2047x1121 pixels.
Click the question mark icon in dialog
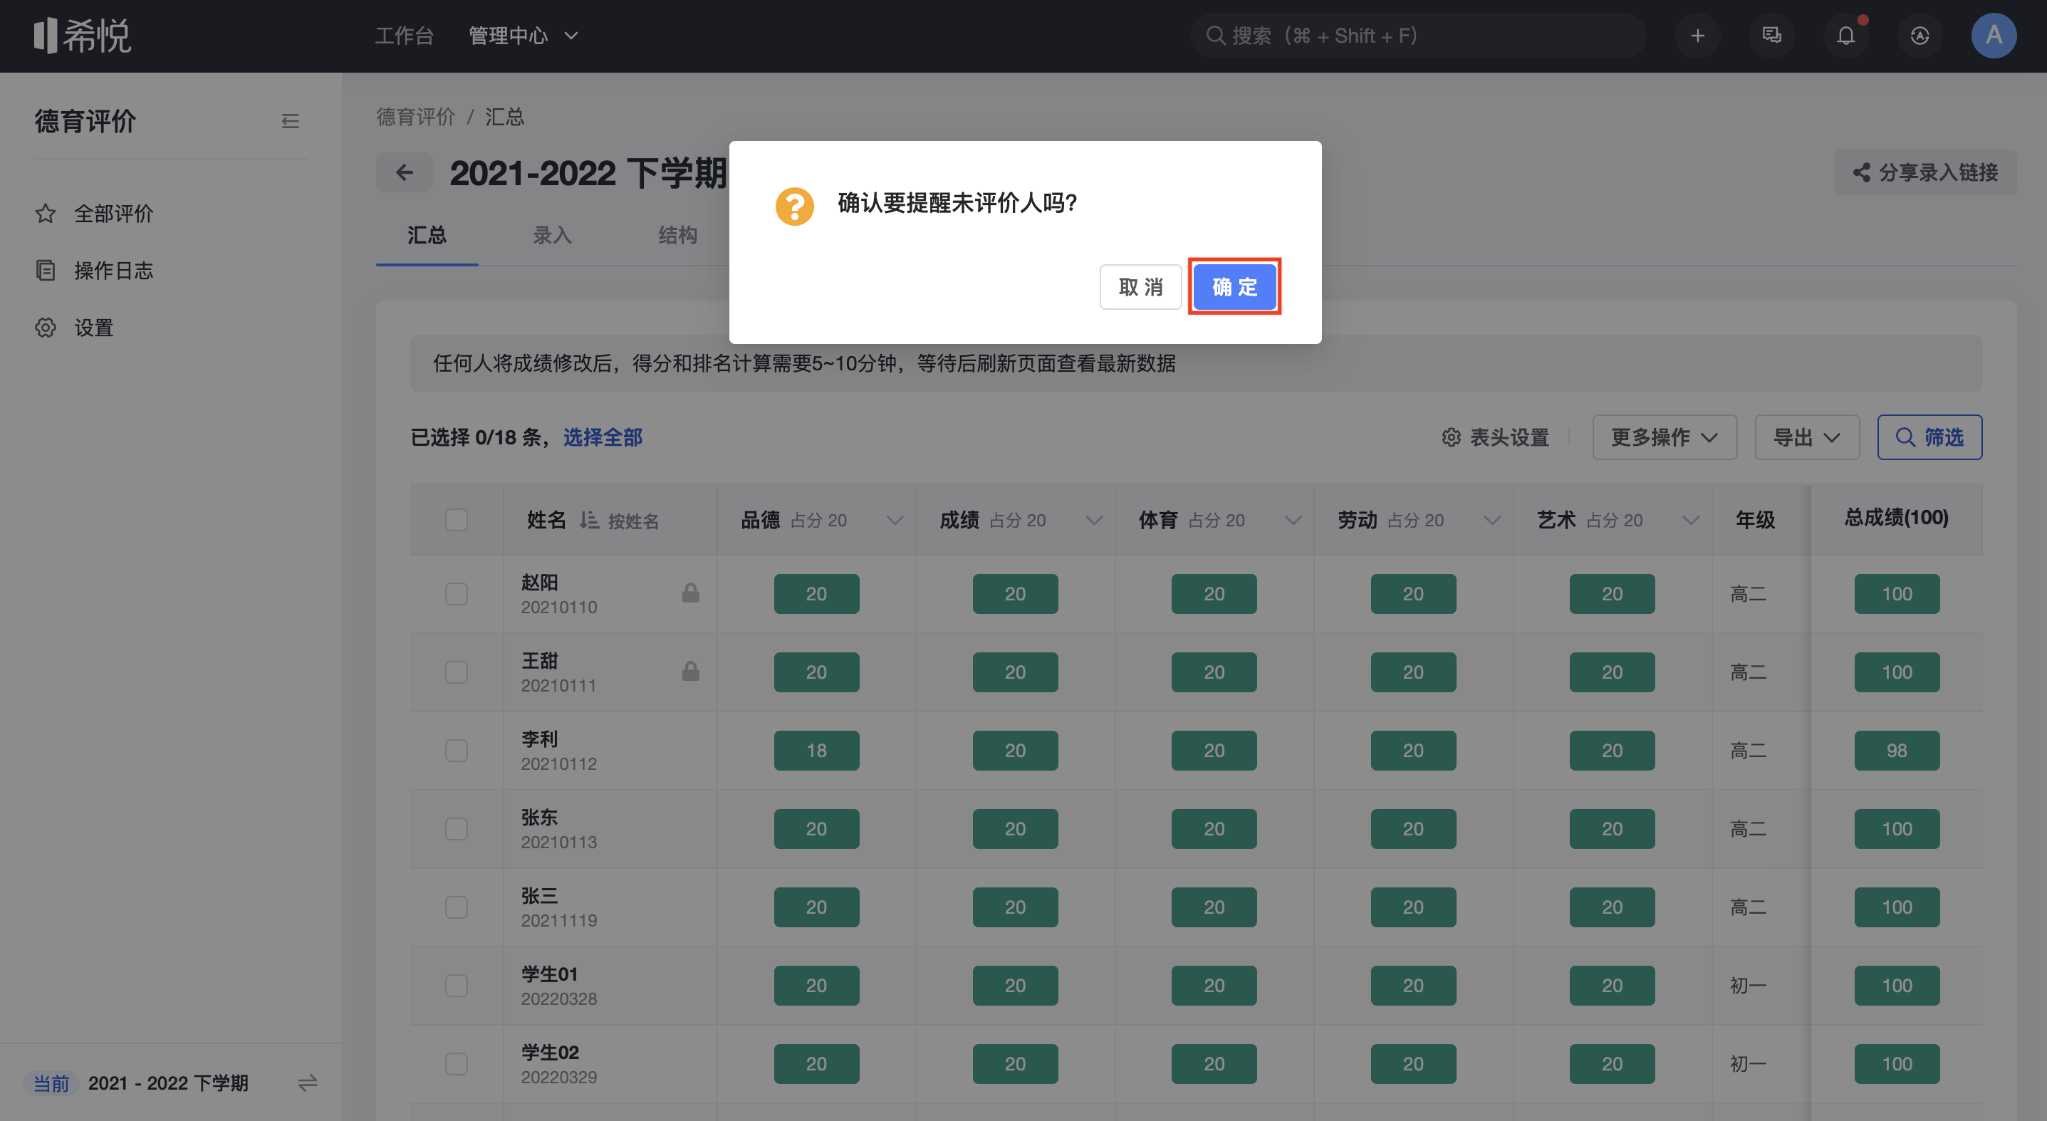(x=795, y=207)
